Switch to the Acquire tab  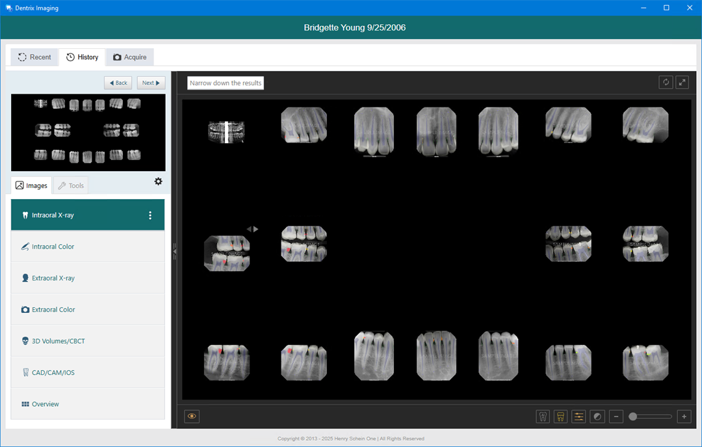pos(129,57)
